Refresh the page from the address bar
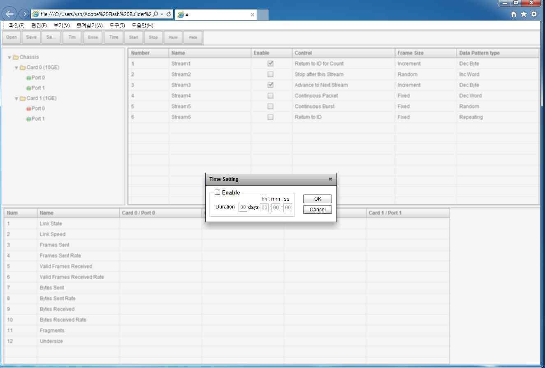This screenshot has height=368, width=545. pos(169,14)
